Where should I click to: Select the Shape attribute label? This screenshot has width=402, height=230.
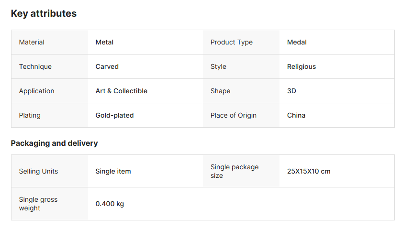[220, 91]
